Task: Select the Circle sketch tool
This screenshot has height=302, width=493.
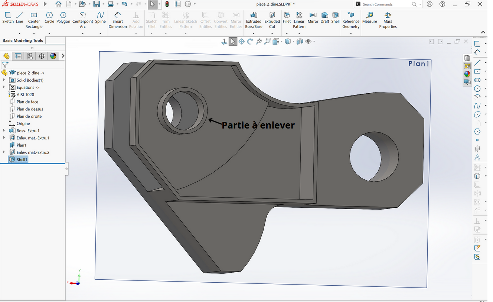Action: [49, 15]
